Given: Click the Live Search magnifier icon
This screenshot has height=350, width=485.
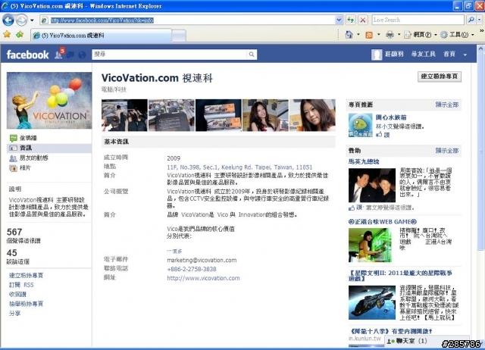Looking at the screenshot, I should coord(471,20).
